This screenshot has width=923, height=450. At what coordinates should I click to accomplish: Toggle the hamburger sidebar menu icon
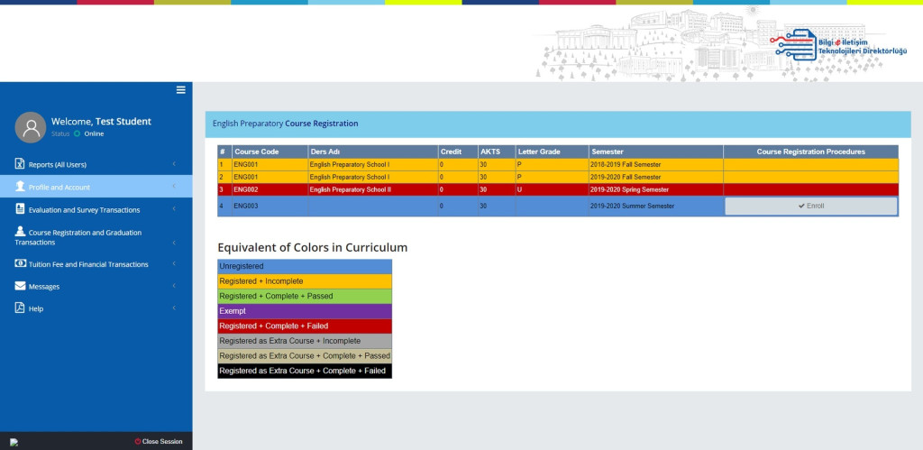[180, 90]
